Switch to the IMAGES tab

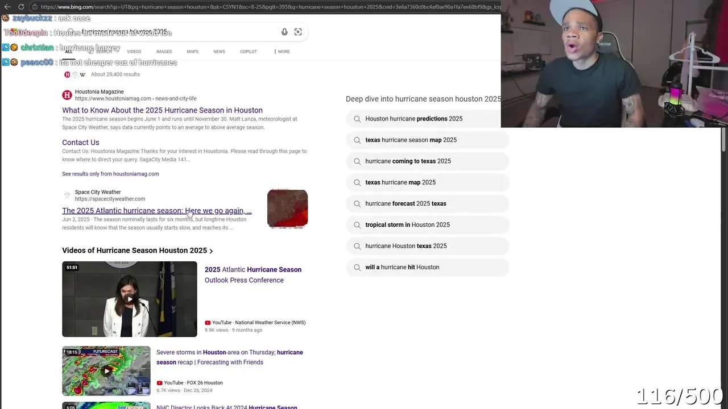164,52
